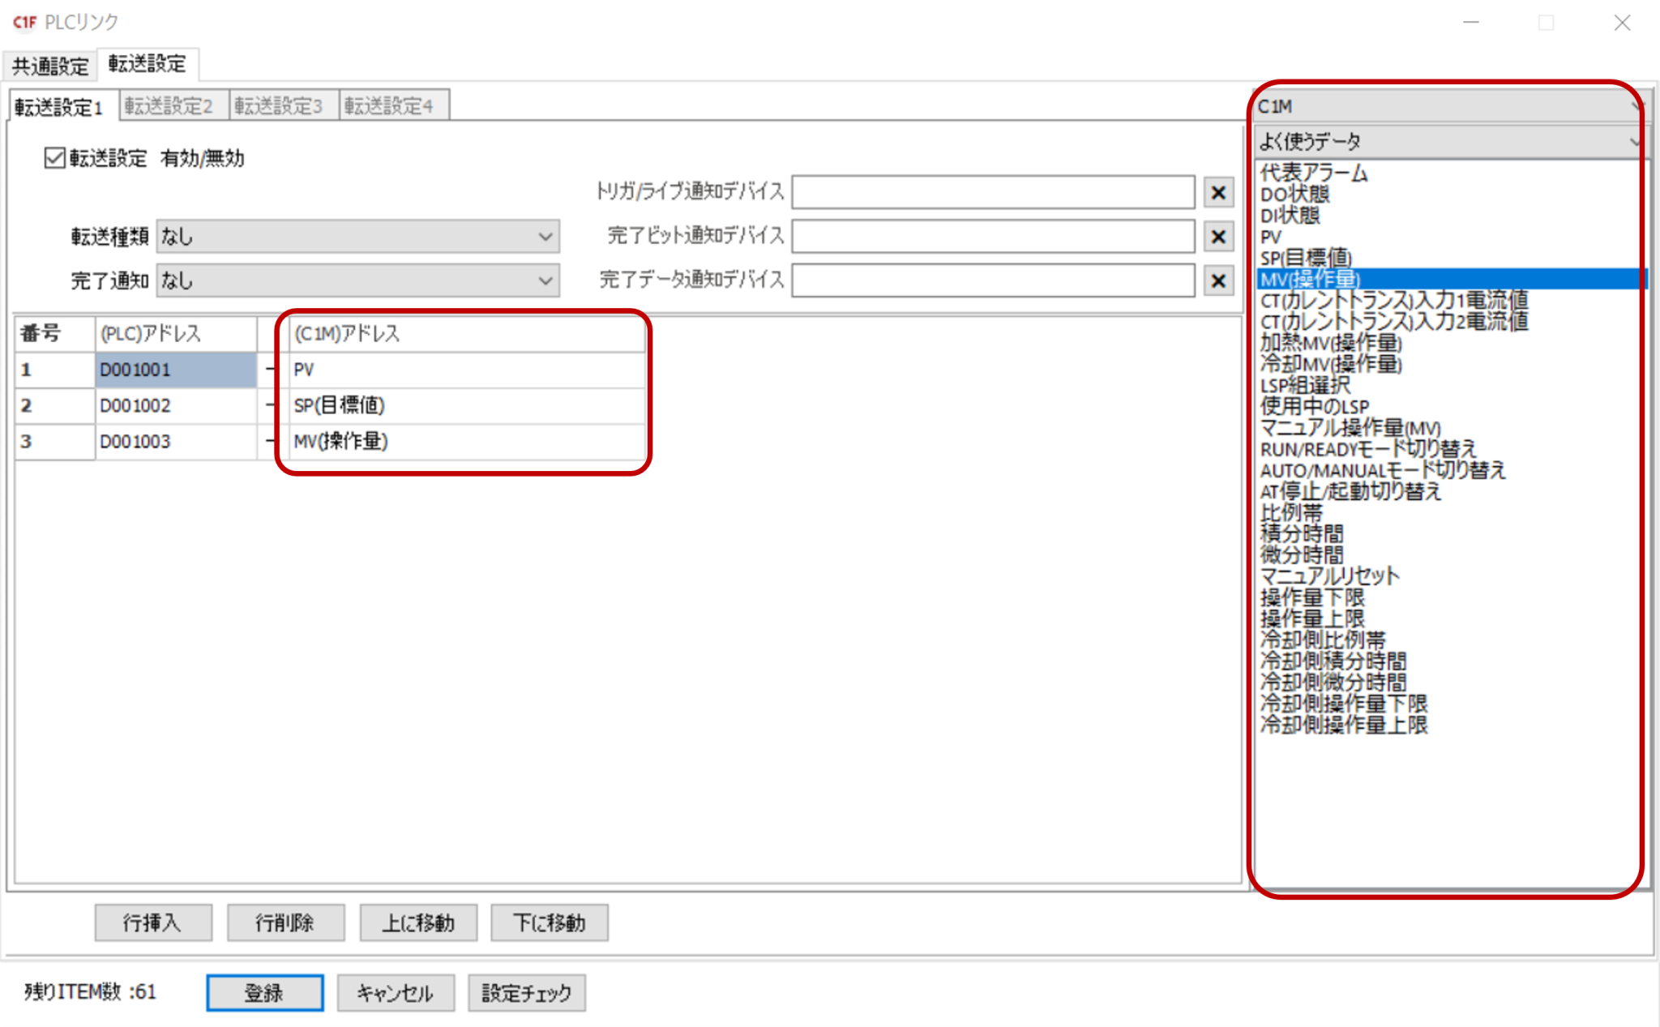Select the D001001 address cell in row 1
The width and height of the screenshot is (1660, 1027).
click(x=174, y=370)
